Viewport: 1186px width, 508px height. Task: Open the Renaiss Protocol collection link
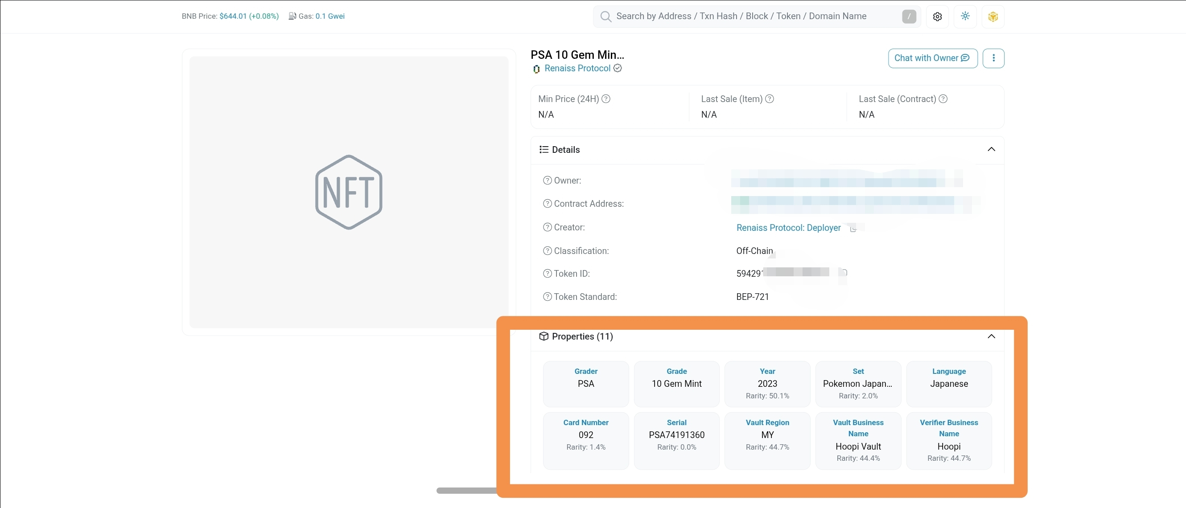tap(577, 68)
